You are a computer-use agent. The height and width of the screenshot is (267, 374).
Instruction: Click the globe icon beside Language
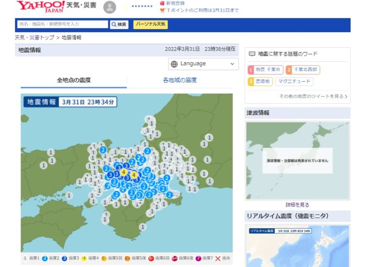coord(174,64)
